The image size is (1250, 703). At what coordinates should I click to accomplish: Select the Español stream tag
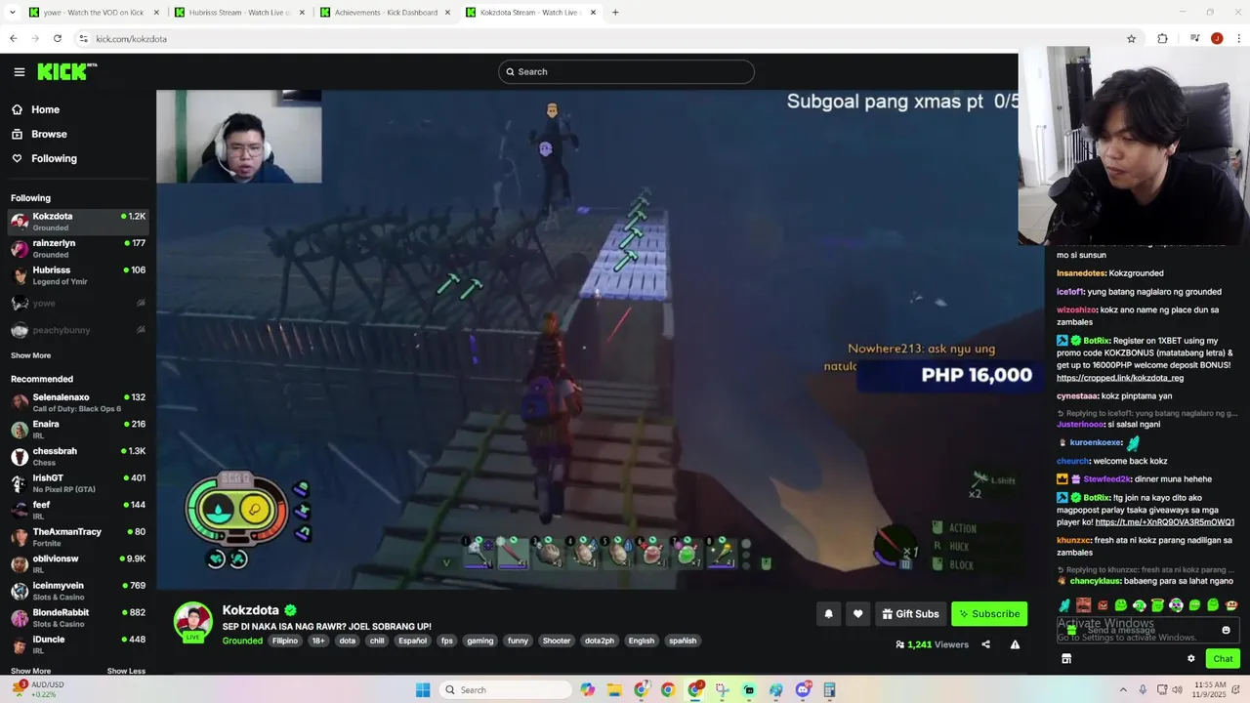point(413,641)
